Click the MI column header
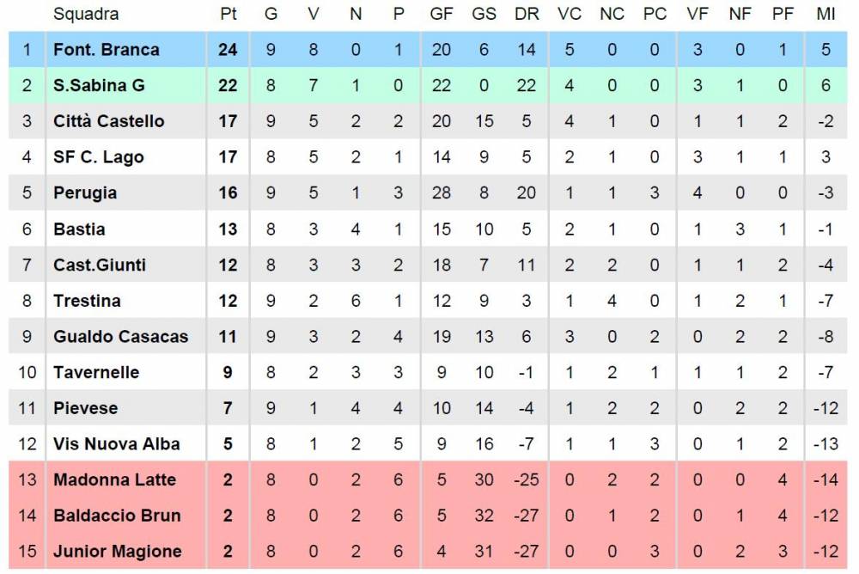This screenshot has height=574, width=859. [x=825, y=15]
